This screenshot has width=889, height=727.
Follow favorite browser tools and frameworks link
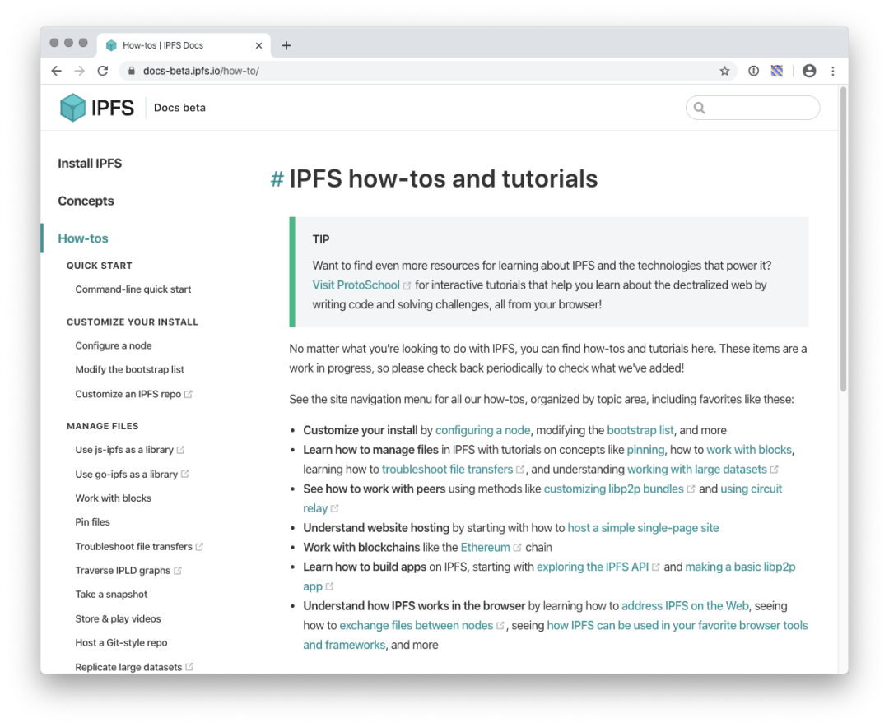click(677, 626)
